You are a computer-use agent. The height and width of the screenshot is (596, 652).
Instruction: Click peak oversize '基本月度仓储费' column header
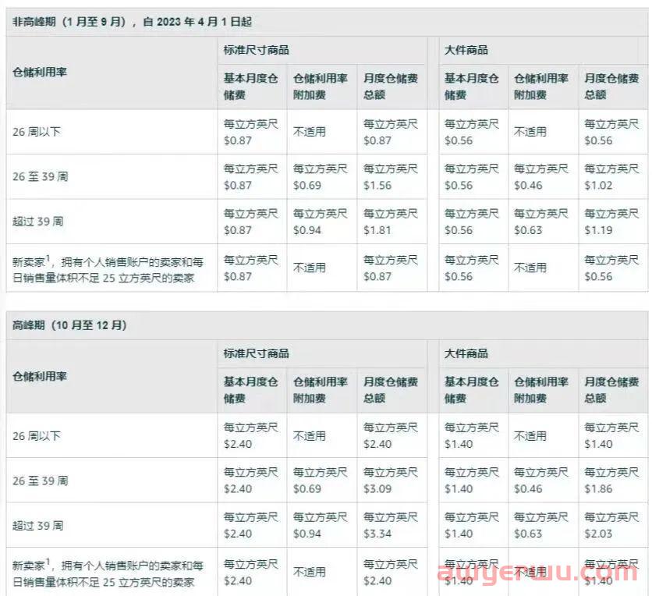coord(472,390)
